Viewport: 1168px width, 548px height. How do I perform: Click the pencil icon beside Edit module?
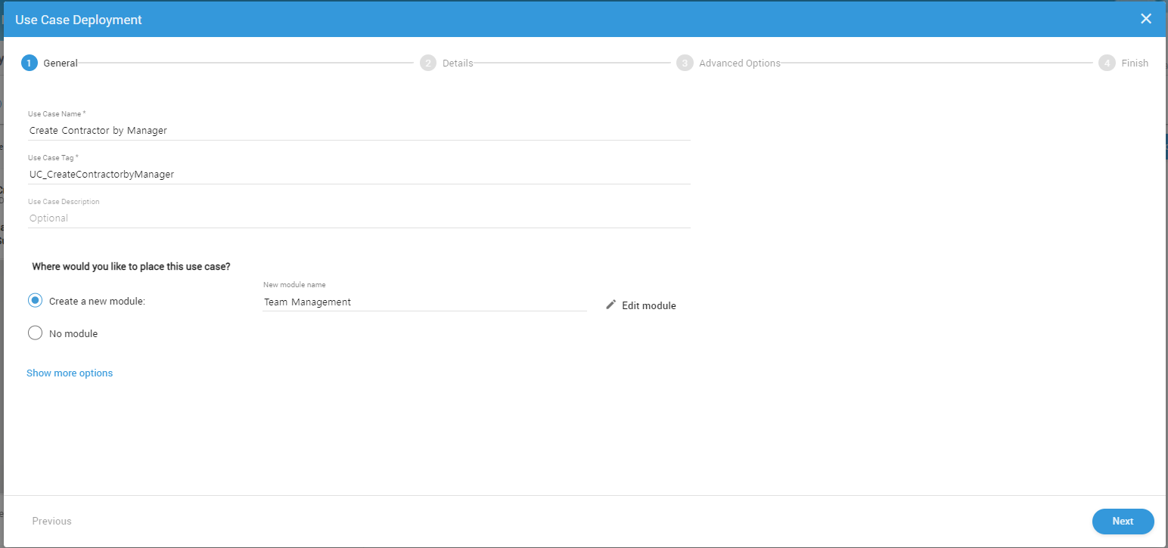click(x=611, y=305)
